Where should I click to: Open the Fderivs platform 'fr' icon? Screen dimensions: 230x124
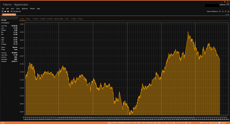pos(220,11)
